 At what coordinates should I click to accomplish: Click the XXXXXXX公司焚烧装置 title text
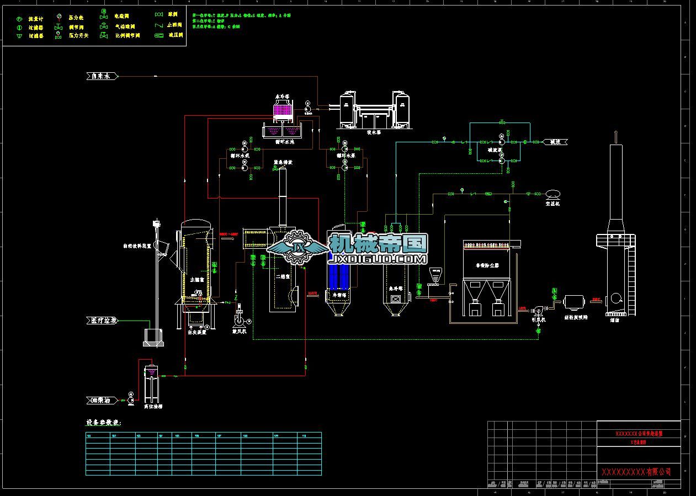[639, 434]
